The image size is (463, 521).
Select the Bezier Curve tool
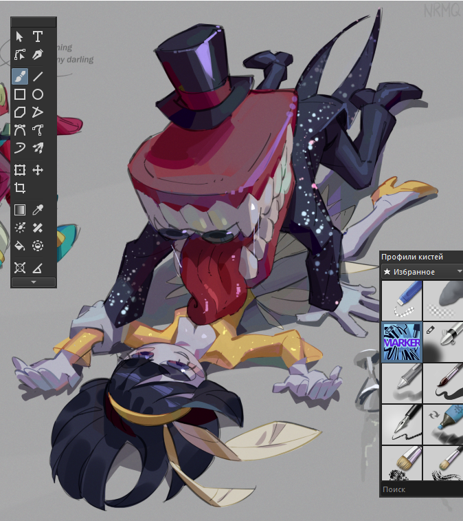coord(19,130)
